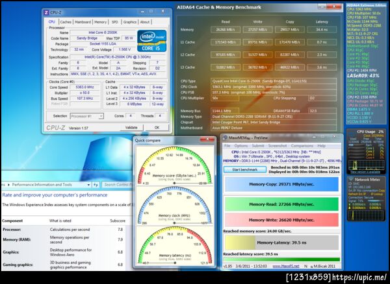This screenshot has width=390, height=284.
Task: Click the 'Rate and improve your computer's performance' heading
Action: 55,195
